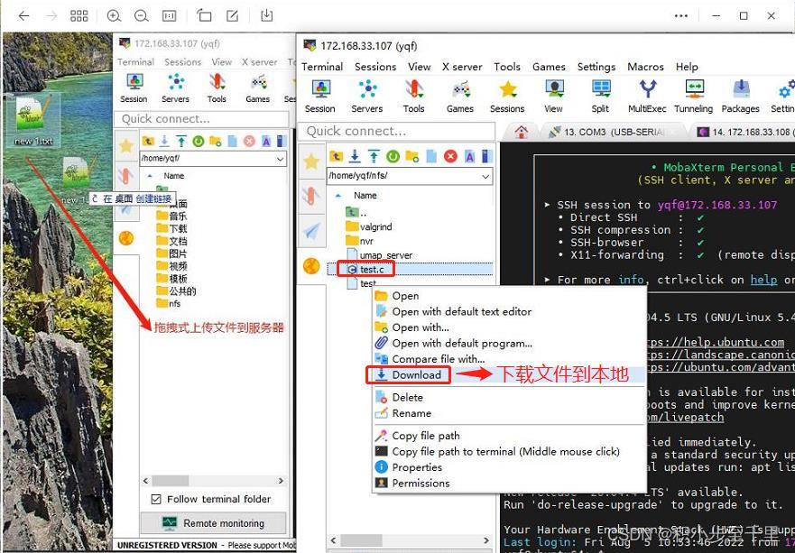The height and width of the screenshot is (553, 795).
Task: Click the image viewer zoom in icon
Action: (114, 15)
